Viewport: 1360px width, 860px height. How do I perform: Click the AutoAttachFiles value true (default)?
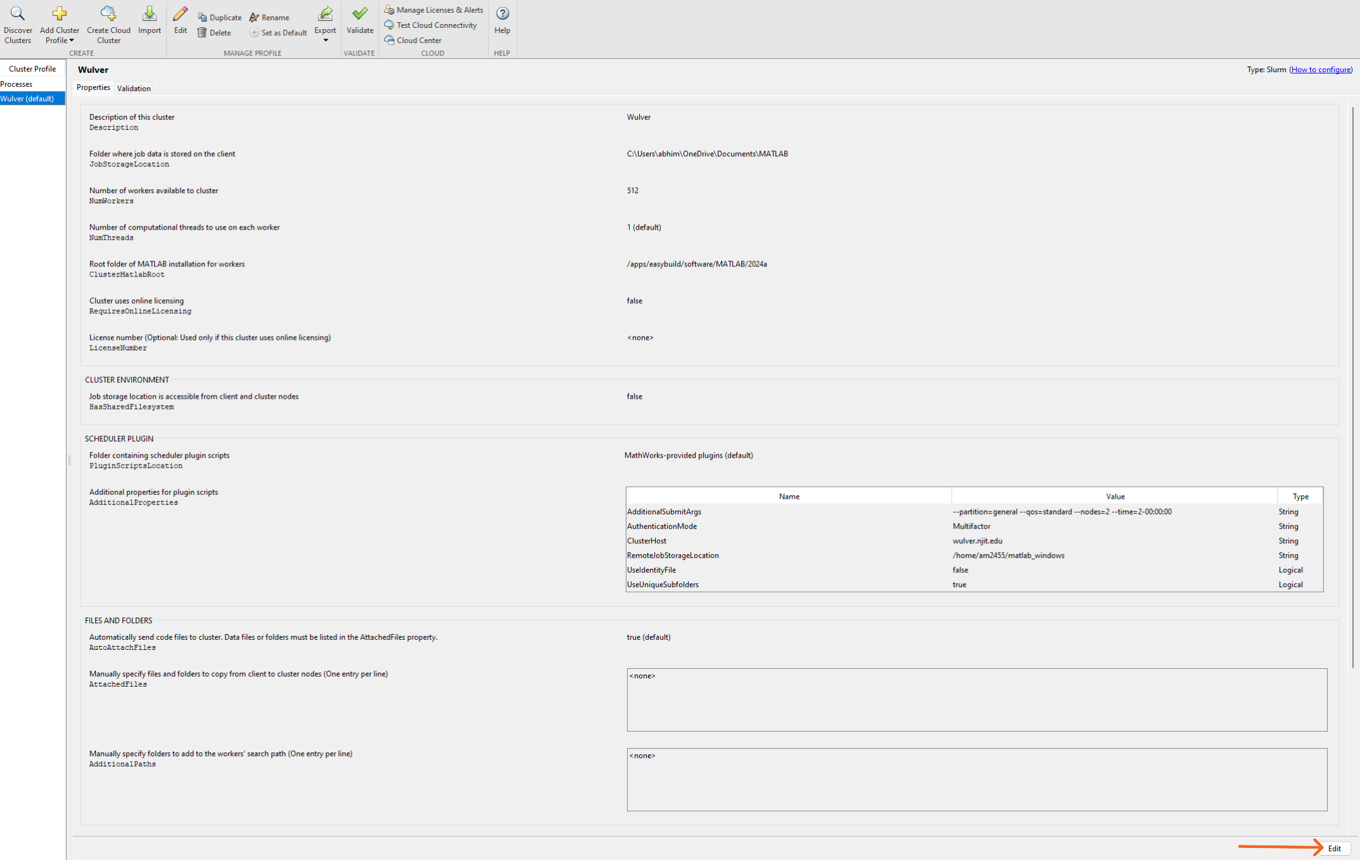649,637
